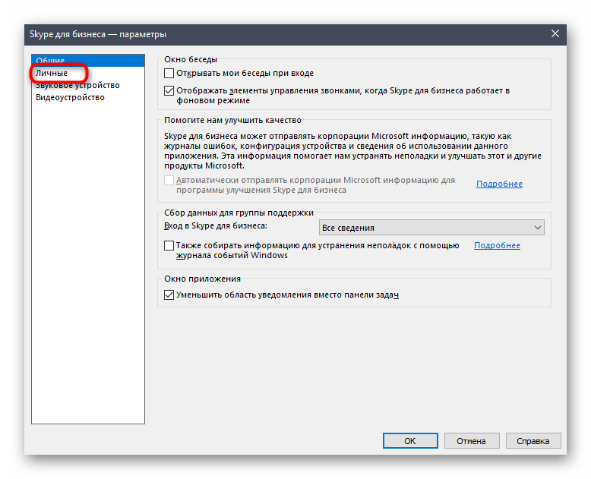591x479 pixels.
Task: Open help with the Справка button
Action: coord(533,440)
